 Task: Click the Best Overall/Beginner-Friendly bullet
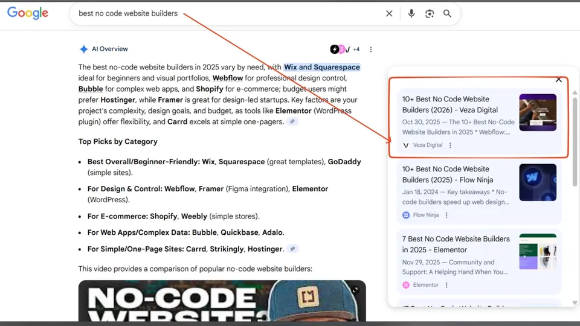point(224,167)
